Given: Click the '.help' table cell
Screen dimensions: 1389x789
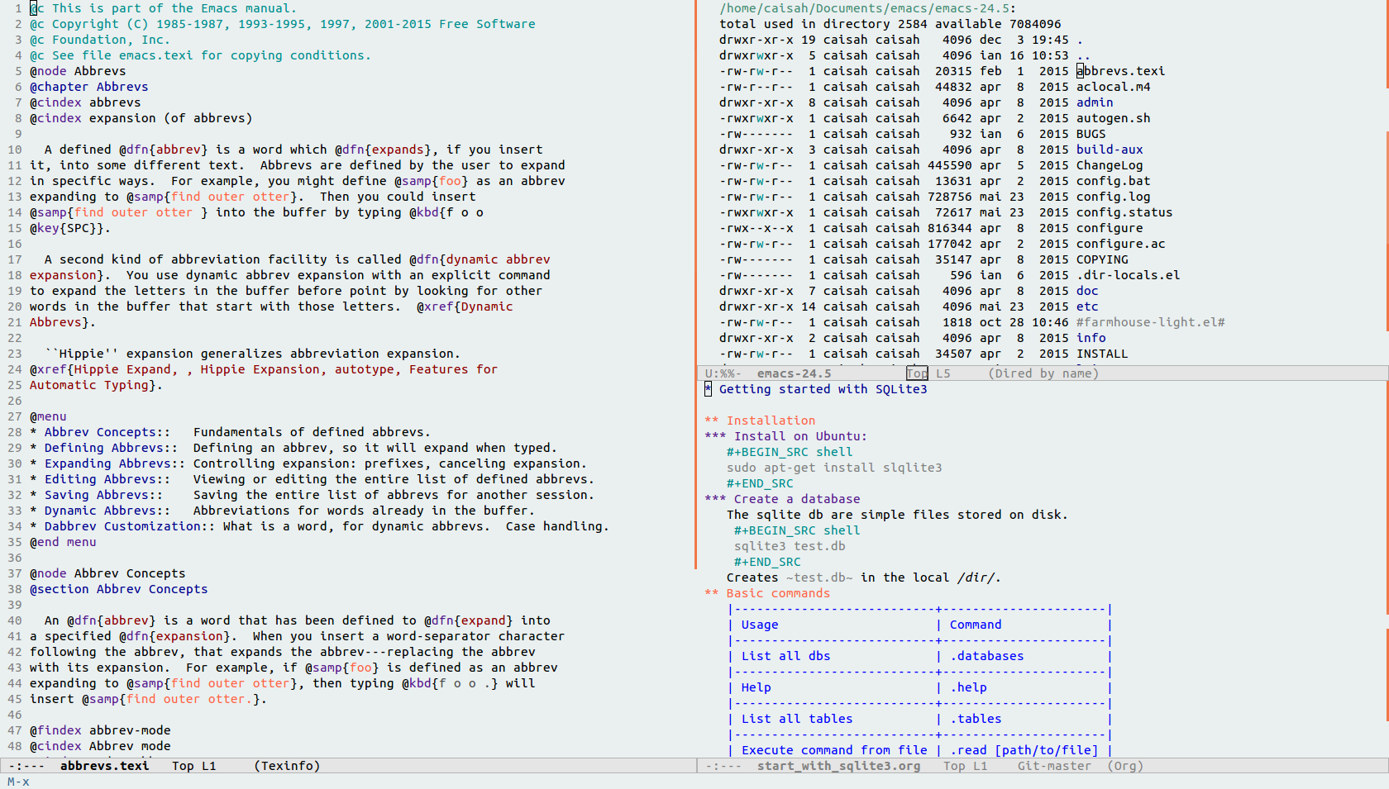Looking at the screenshot, I should 968,687.
